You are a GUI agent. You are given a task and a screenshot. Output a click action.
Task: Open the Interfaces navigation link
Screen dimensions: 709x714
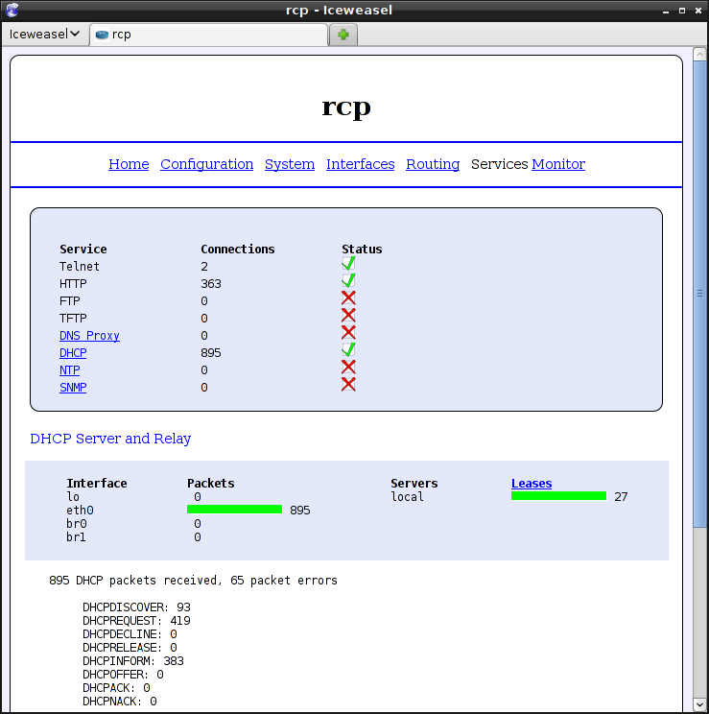click(x=360, y=164)
